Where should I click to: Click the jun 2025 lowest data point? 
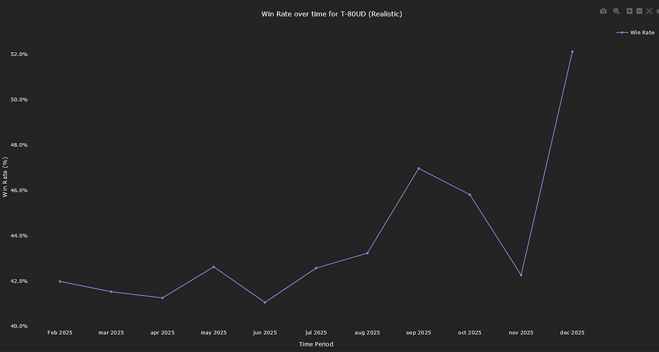point(265,303)
